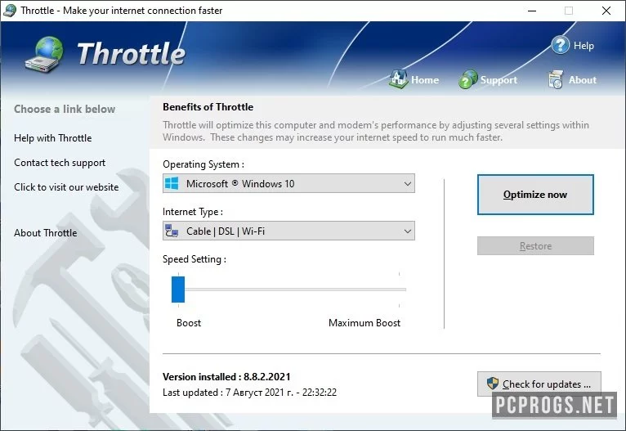
Task: Click the Windows logo in OS combo
Action: [x=172, y=183]
